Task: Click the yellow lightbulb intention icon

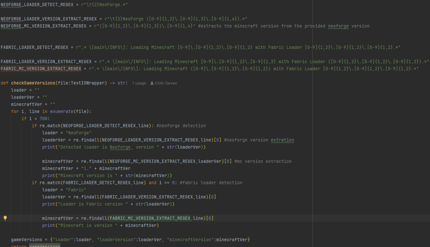Action: click(x=5, y=218)
